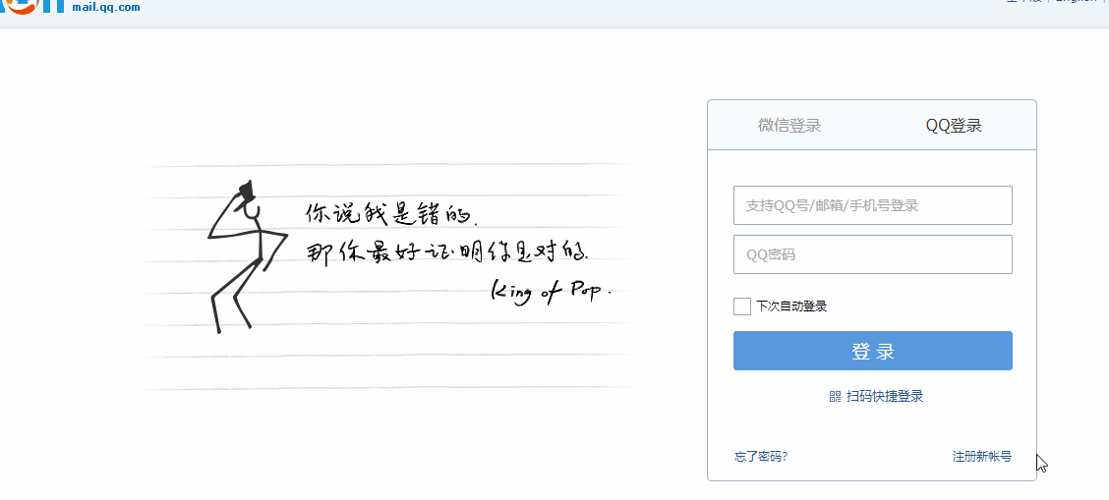Click the dancing stick figure illustration

[x=247, y=257]
